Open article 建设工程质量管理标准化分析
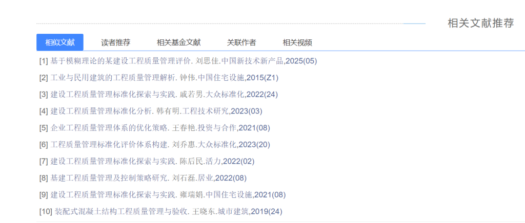 [101, 111]
